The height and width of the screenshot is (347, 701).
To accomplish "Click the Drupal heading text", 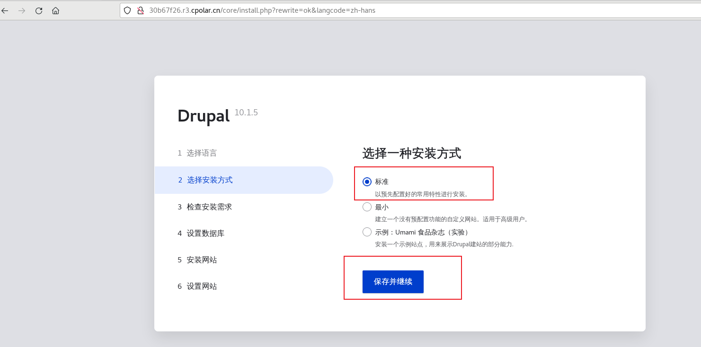I will 203,115.
